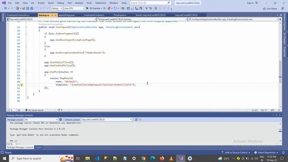This screenshot has width=288, height=162.
Task: Click the Search (Ctrl+Q) box
Action: coord(150,3)
